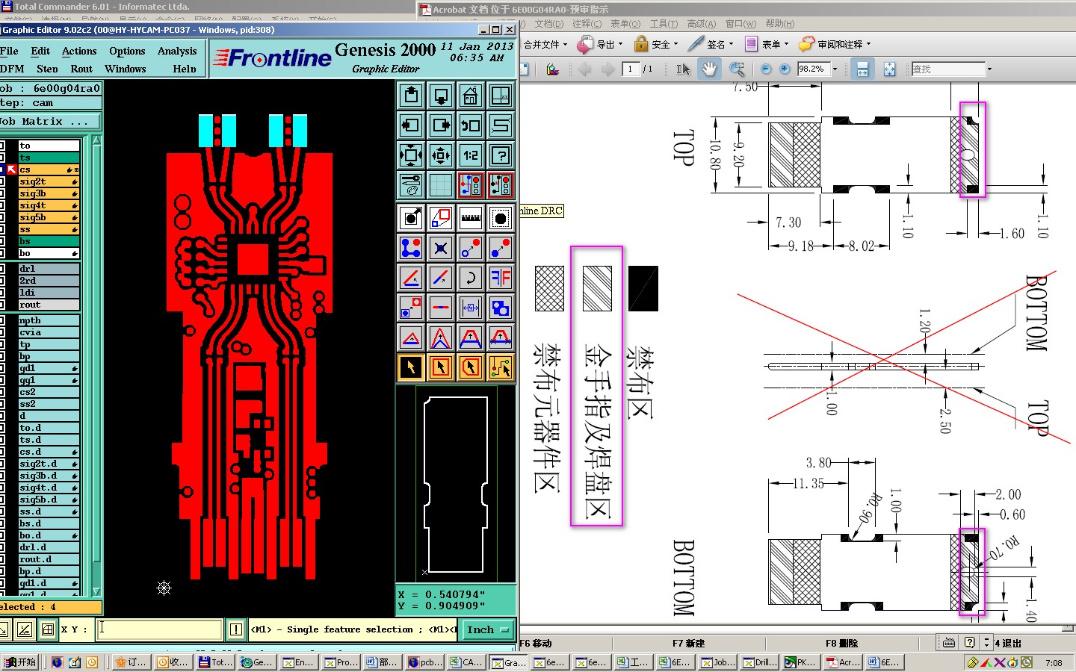Toggle the checkbox beside the drl layer

[x=3, y=269]
